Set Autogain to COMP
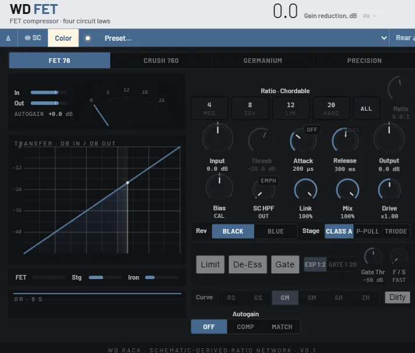415x353 pixels. click(245, 327)
